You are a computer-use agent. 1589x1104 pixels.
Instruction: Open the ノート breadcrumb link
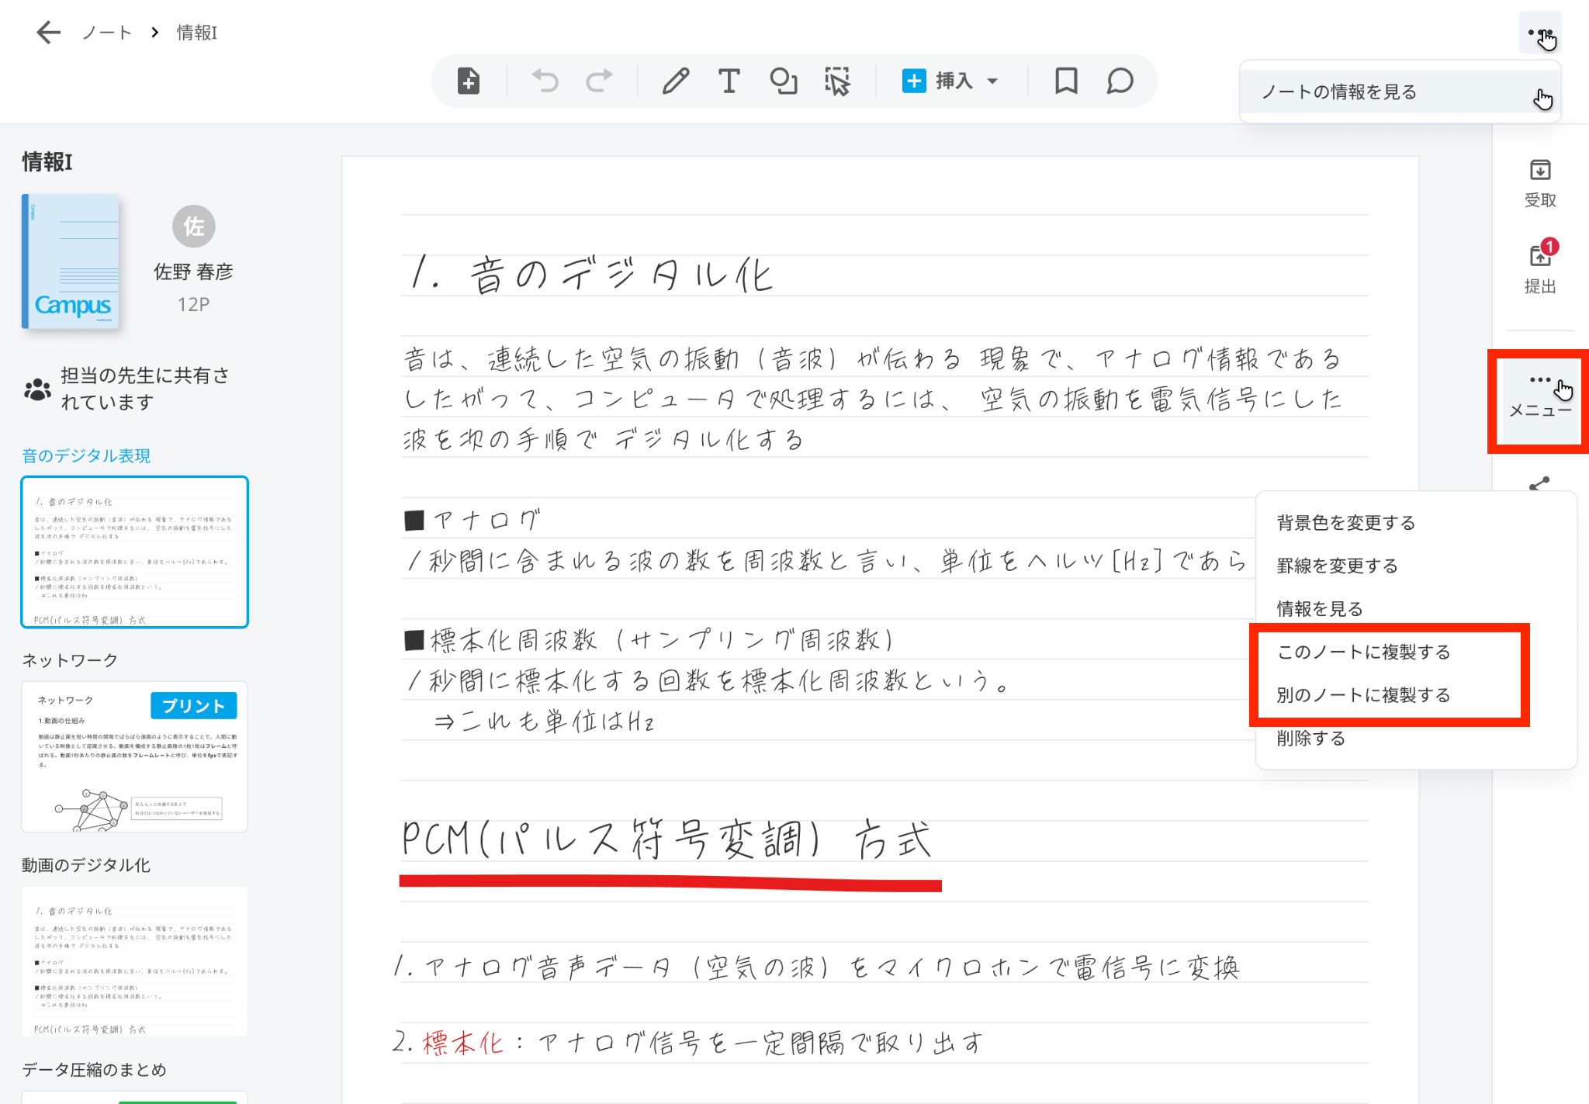click(107, 33)
